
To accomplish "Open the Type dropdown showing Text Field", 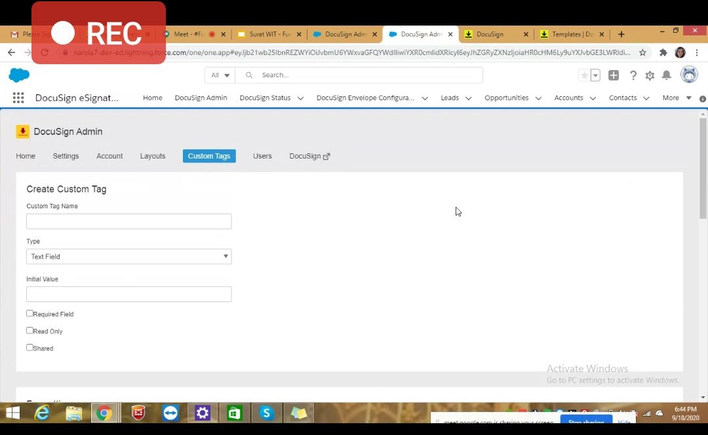I will [x=128, y=256].
